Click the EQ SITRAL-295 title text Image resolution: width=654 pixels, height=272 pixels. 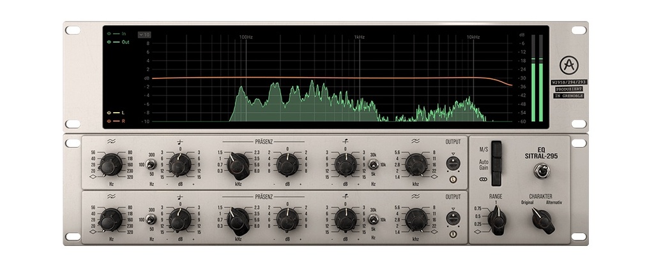(541, 153)
